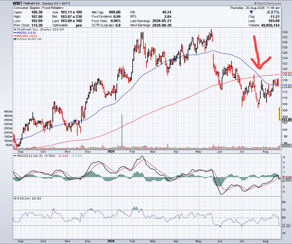Click Last Earnings date 2026-05-21
The height and width of the screenshot is (244, 292).
pyautogui.click(x=162, y=21)
